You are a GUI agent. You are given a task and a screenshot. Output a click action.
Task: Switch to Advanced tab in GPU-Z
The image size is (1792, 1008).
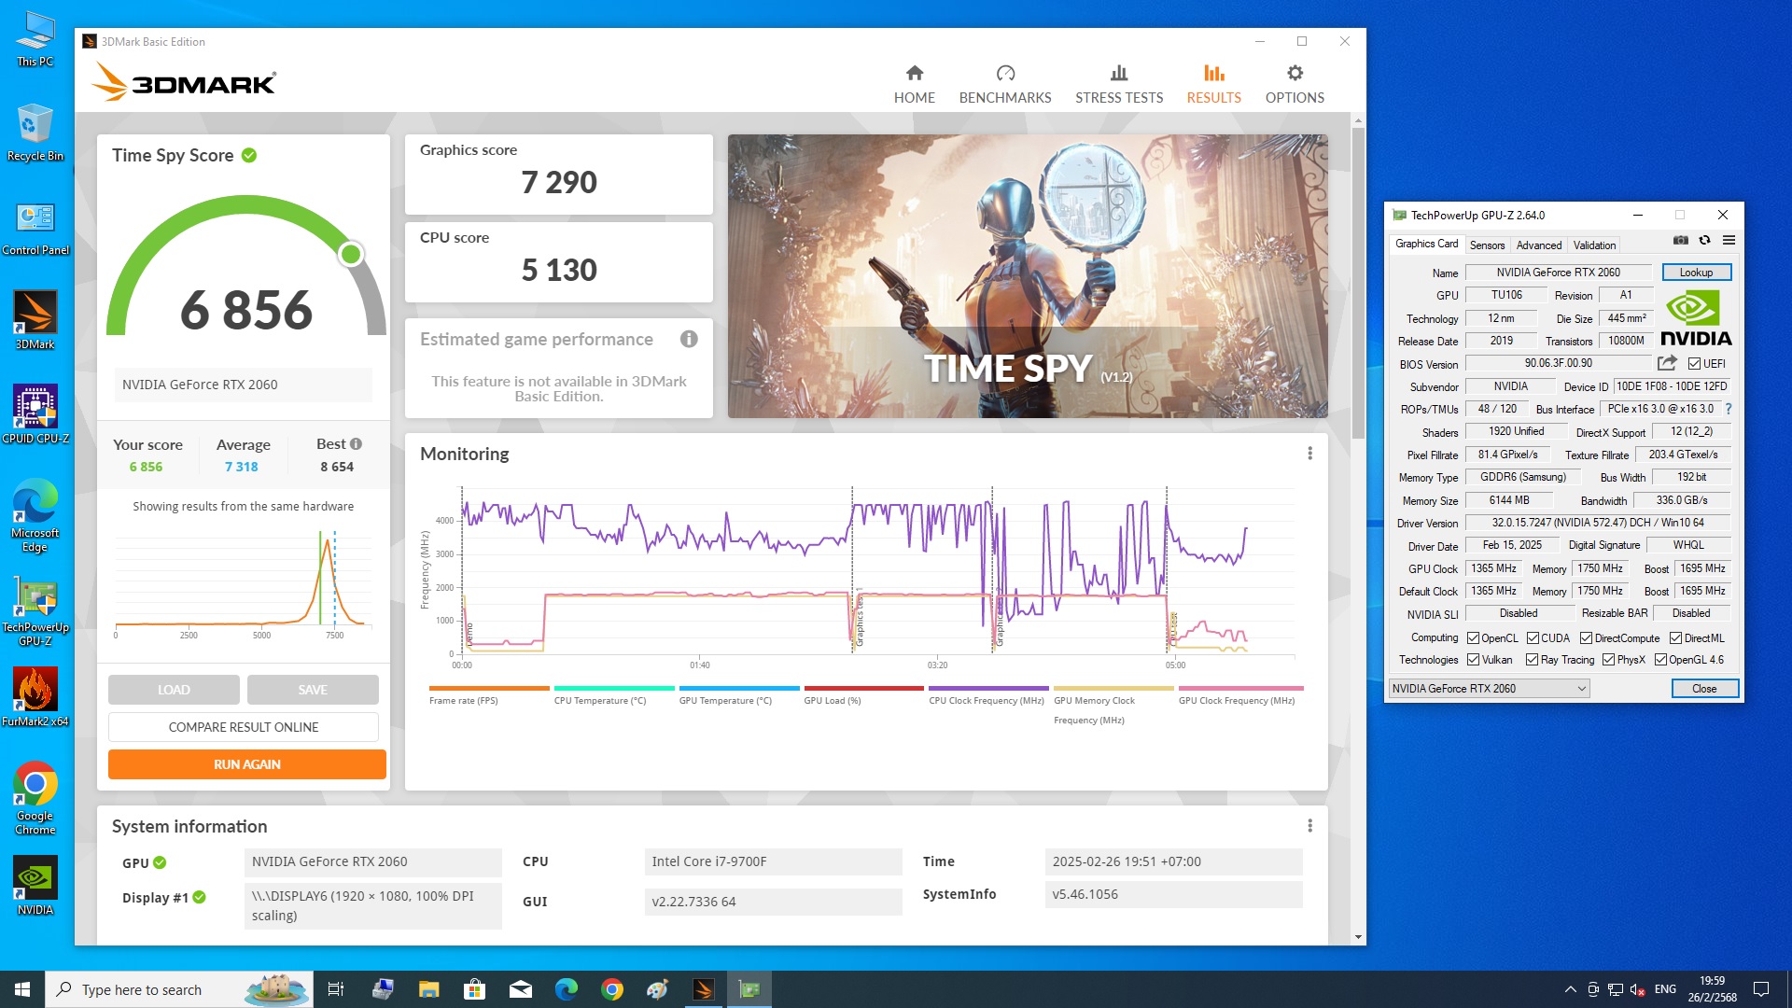pos(1538,245)
